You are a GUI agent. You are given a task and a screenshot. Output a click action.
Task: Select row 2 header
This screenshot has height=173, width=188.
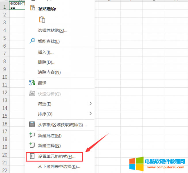point(5,14)
